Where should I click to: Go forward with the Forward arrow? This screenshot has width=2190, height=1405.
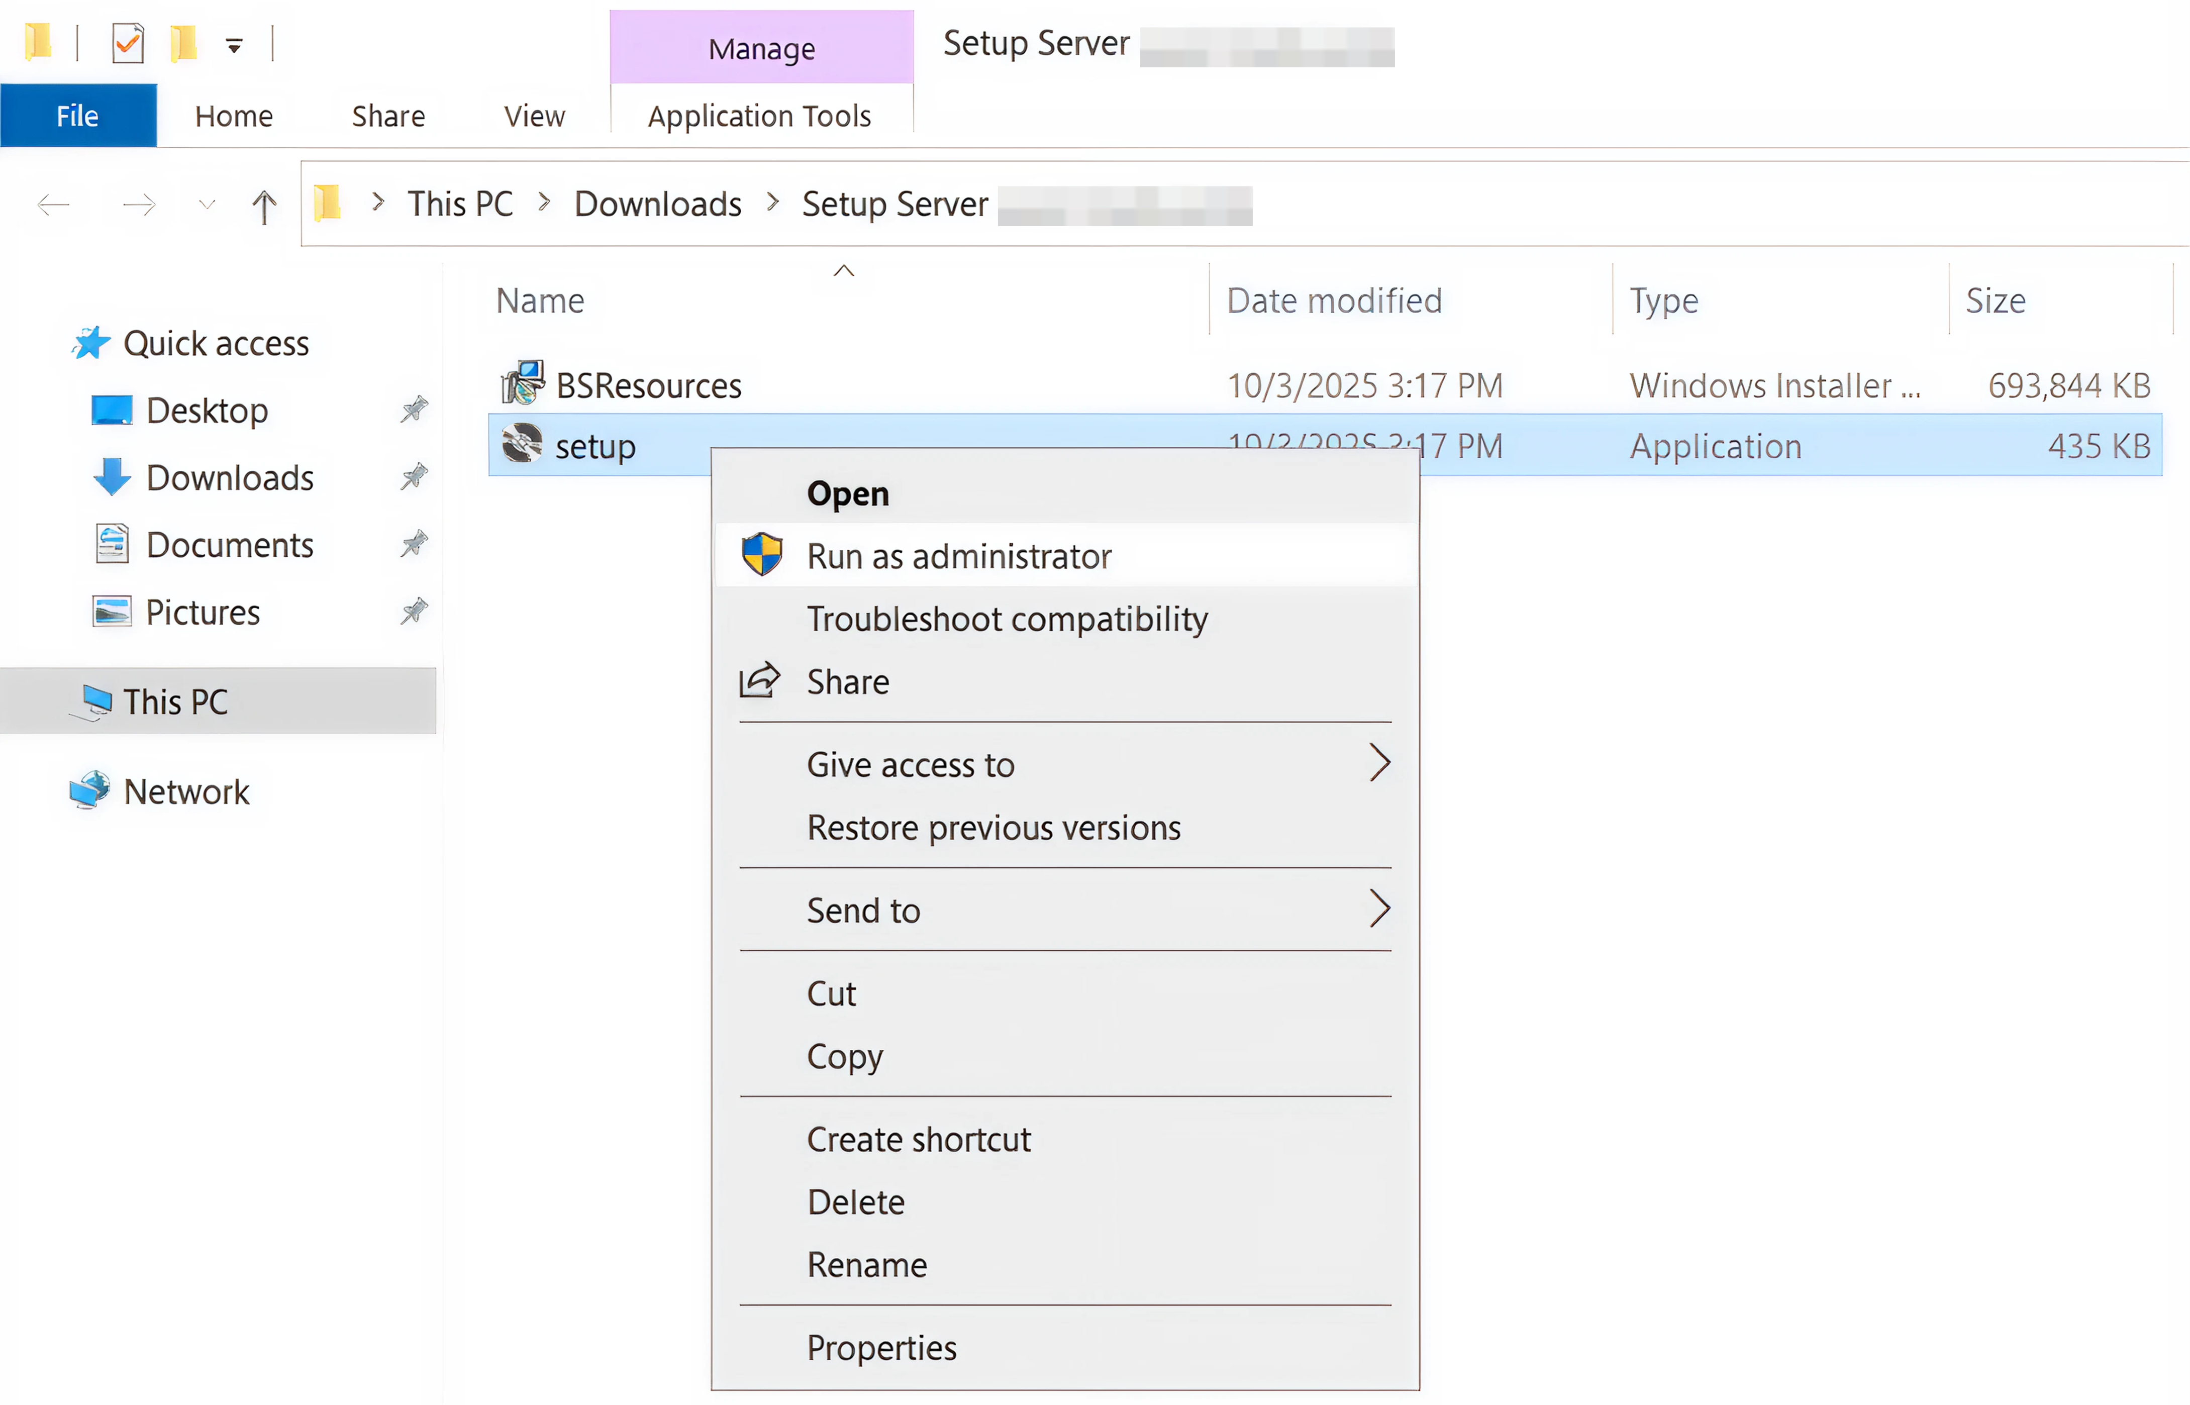pyautogui.click(x=139, y=205)
